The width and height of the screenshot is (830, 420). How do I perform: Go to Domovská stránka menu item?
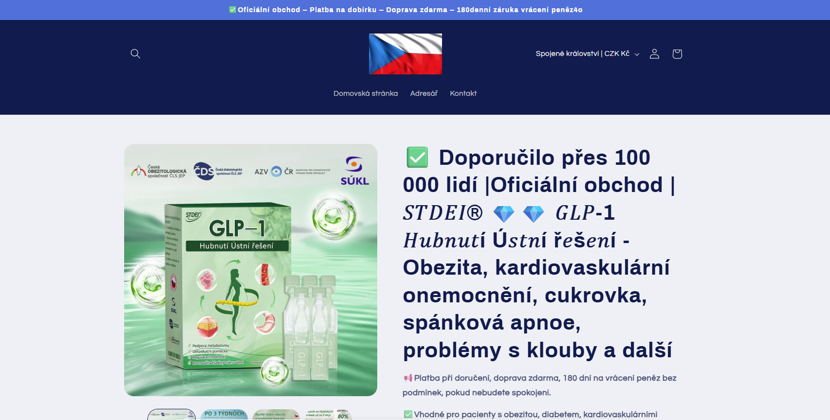366,93
